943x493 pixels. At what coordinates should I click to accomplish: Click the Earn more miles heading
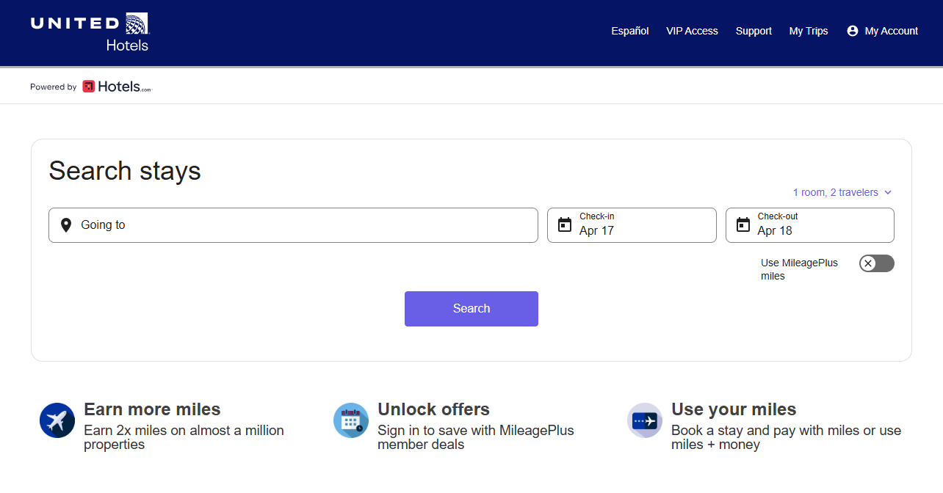(152, 409)
